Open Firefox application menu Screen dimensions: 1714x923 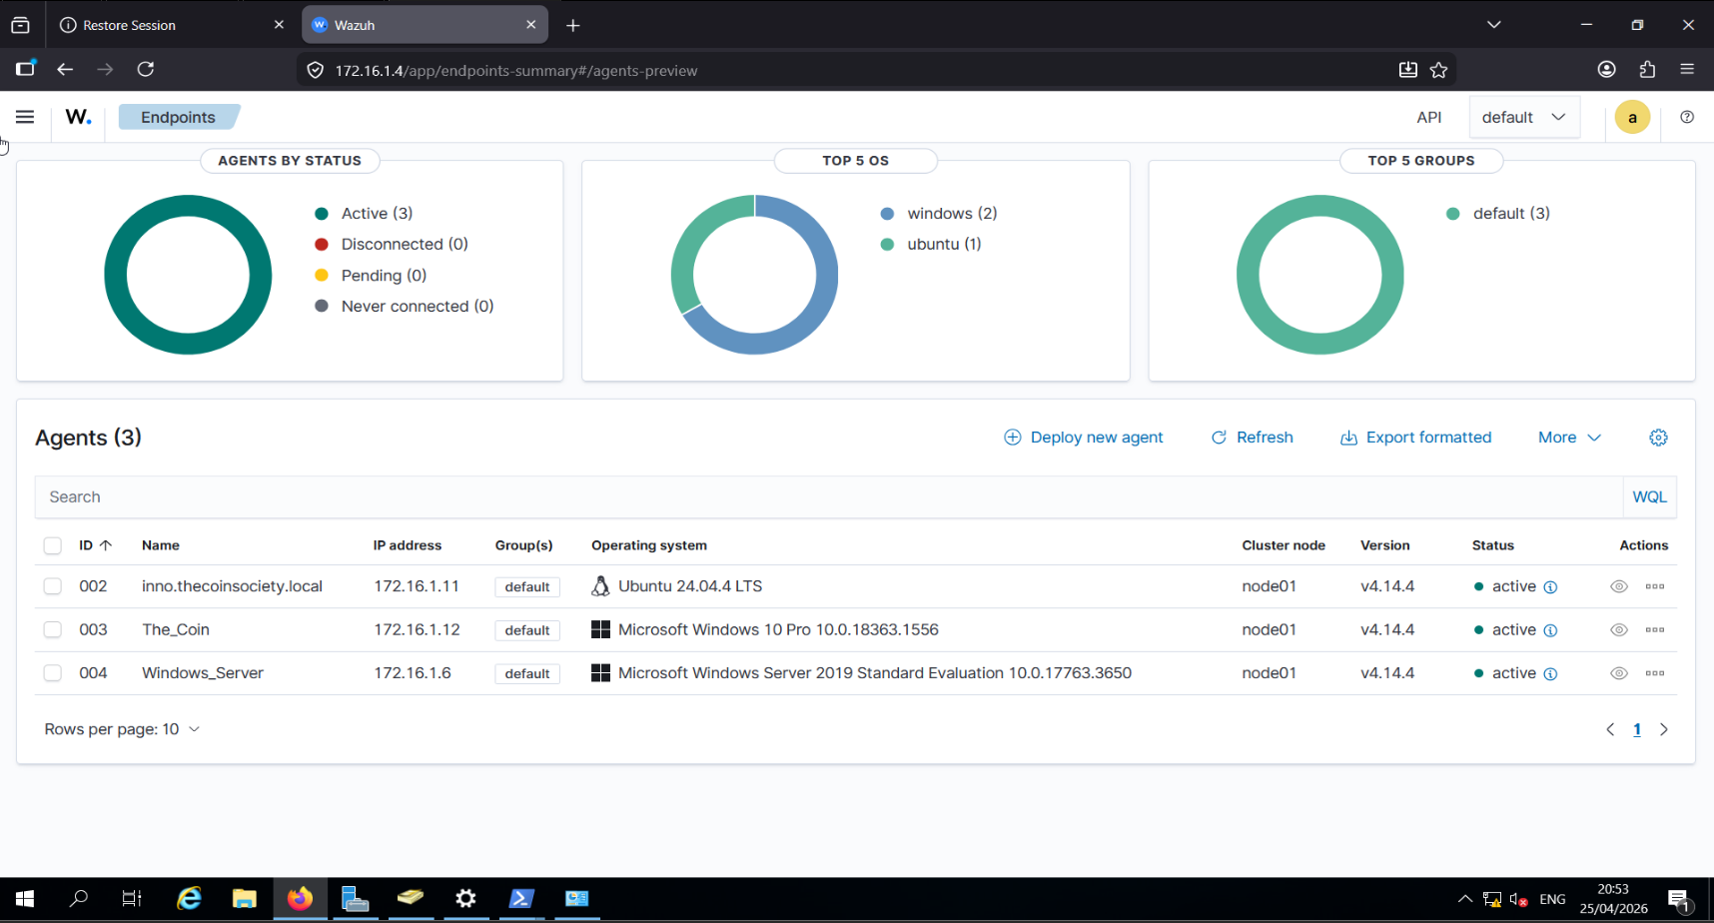pyautogui.click(x=1687, y=69)
